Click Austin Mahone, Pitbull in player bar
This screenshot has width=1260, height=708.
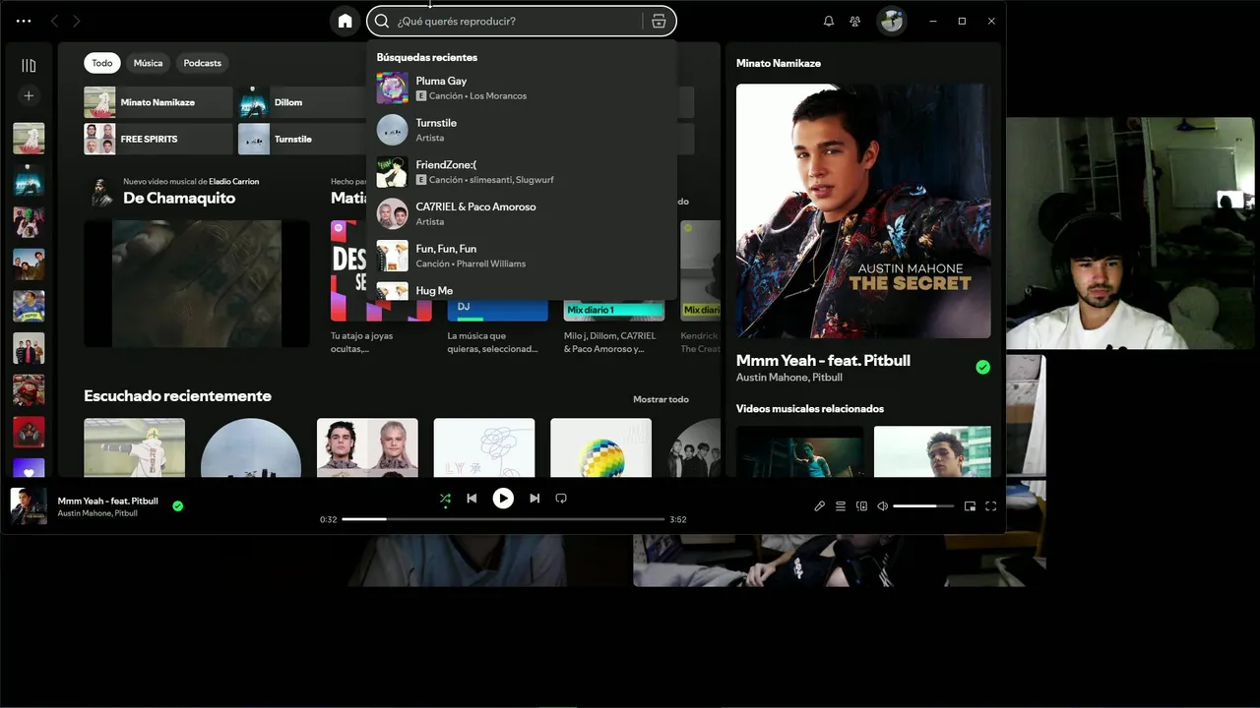[x=97, y=513]
